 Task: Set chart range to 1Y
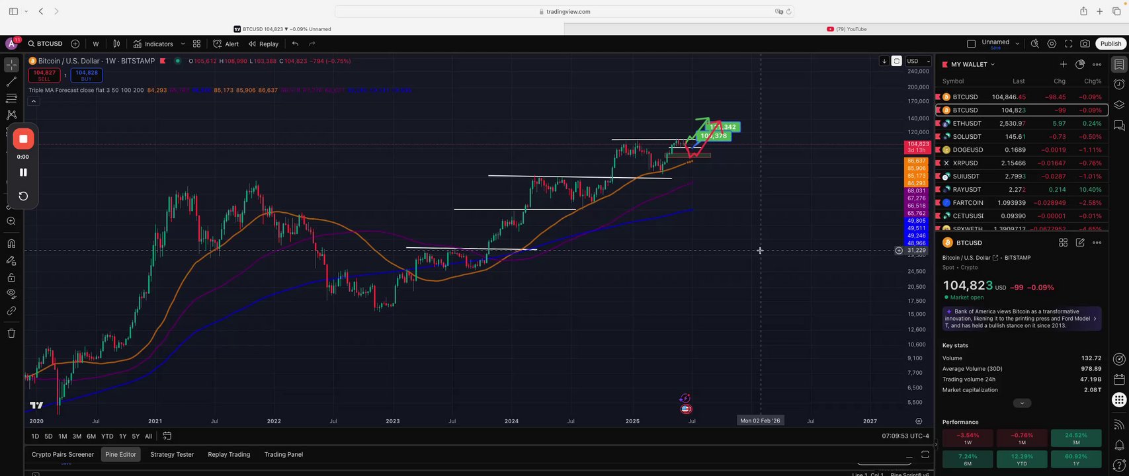[122, 436]
